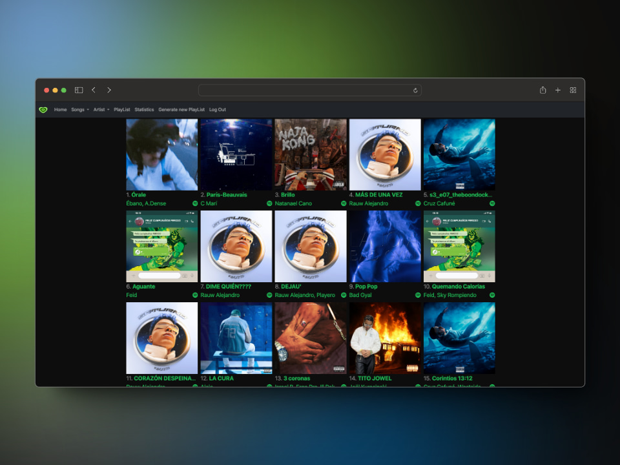Open the song link Quemando Calorías
This screenshot has width=620, height=465.
tap(459, 287)
